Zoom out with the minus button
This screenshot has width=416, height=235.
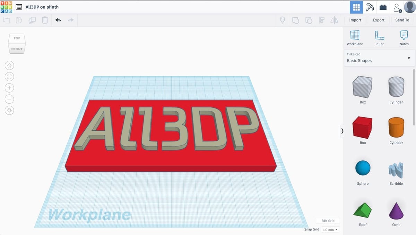coord(9,99)
